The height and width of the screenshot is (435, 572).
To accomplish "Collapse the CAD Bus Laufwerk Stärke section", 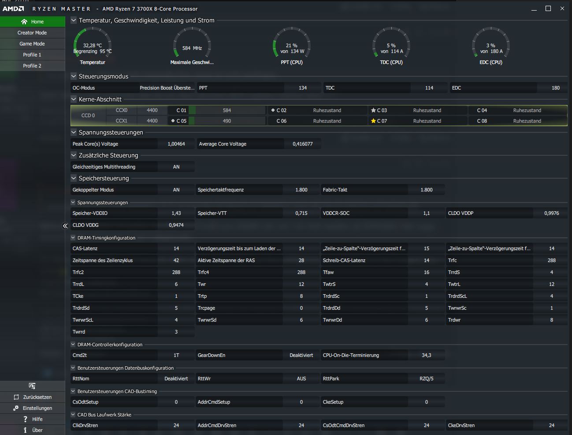I will [74, 415].
